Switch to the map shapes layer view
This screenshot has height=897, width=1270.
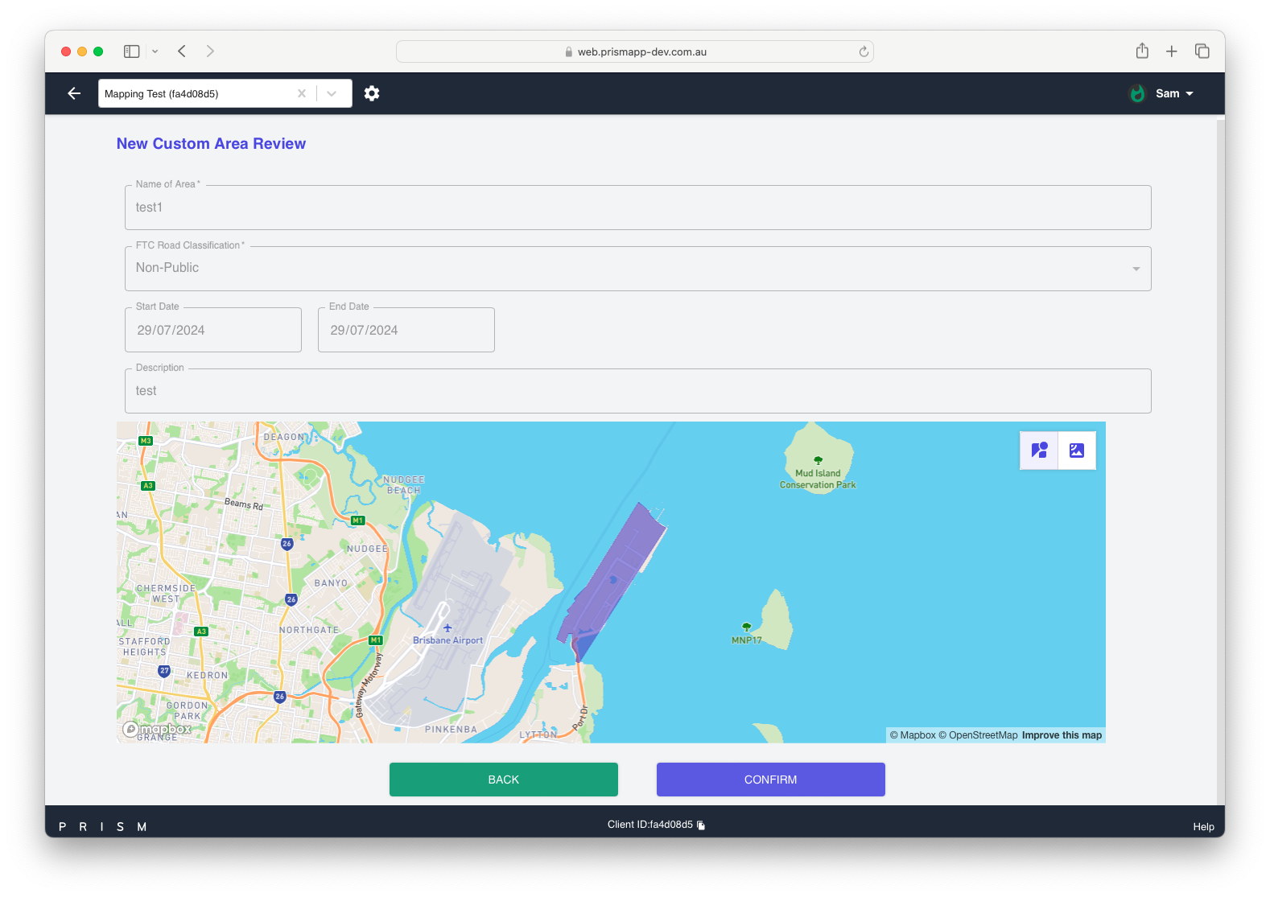click(x=1039, y=451)
